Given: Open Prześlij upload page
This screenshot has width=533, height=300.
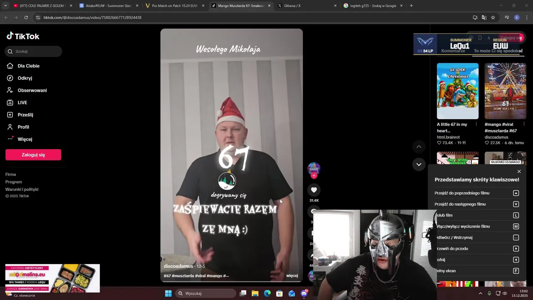Looking at the screenshot, I should pos(25,115).
